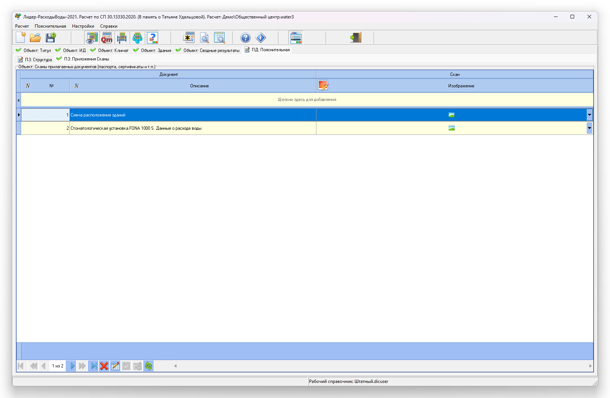Select row 'Стоматологическая установка FONA 1000 S'
Screen dimensions: 610x398
193,128
